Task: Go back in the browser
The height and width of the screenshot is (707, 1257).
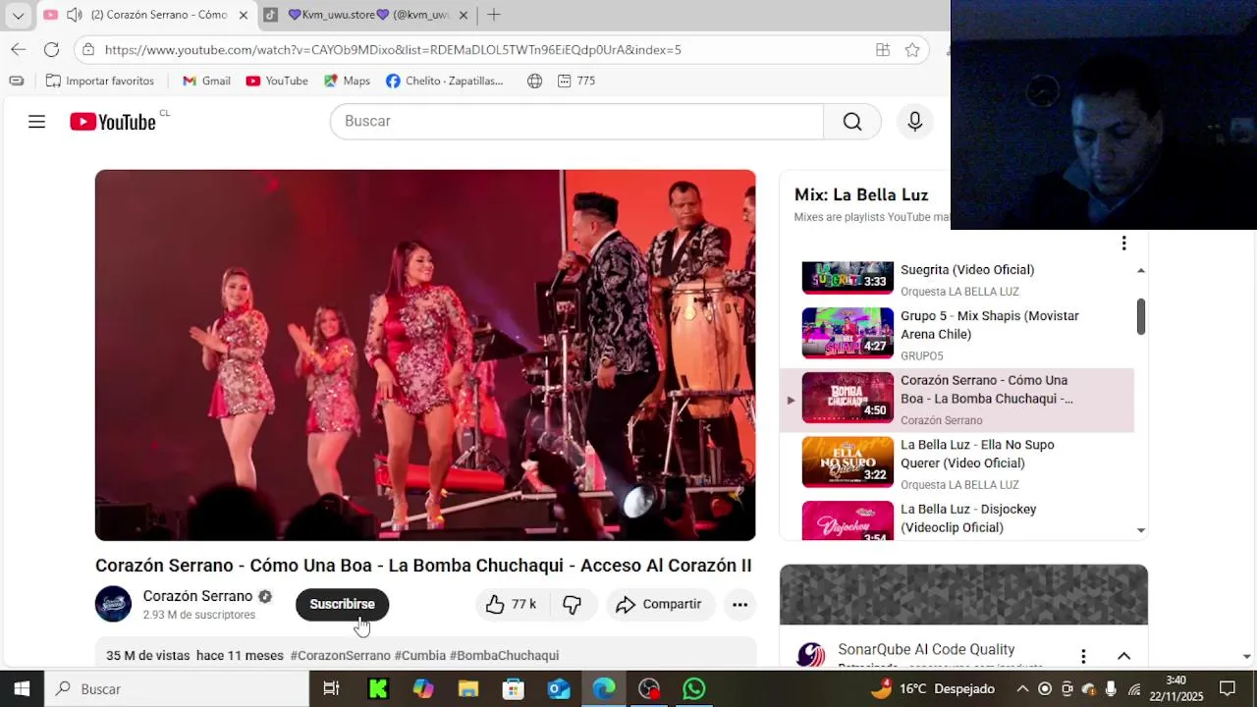Action: (x=19, y=49)
